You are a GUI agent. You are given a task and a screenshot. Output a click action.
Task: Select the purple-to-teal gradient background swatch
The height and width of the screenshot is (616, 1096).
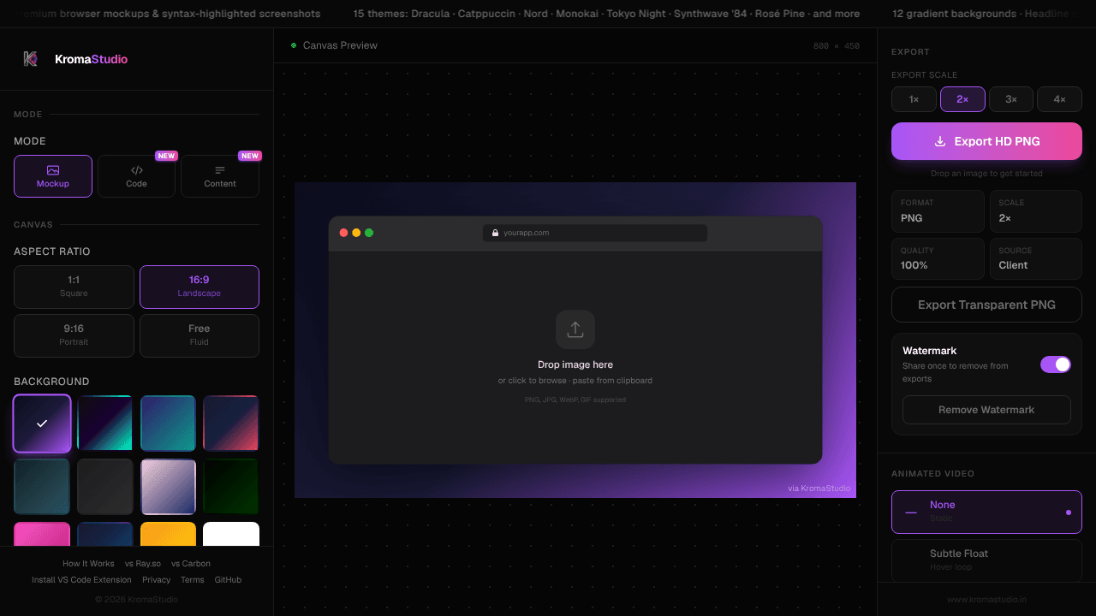168,423
